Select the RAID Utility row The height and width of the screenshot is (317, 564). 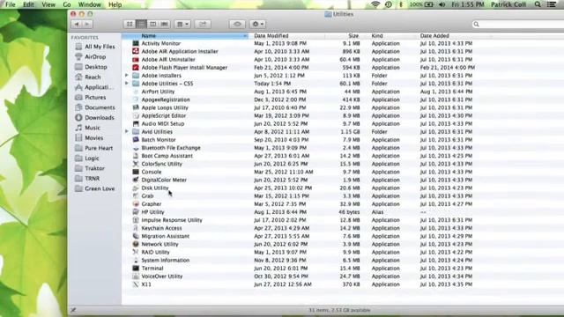343,253
